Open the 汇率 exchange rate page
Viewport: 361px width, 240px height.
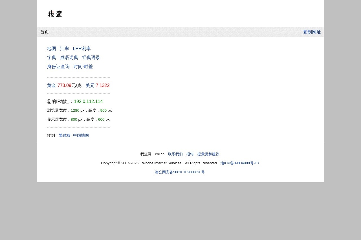click(65, 49)
